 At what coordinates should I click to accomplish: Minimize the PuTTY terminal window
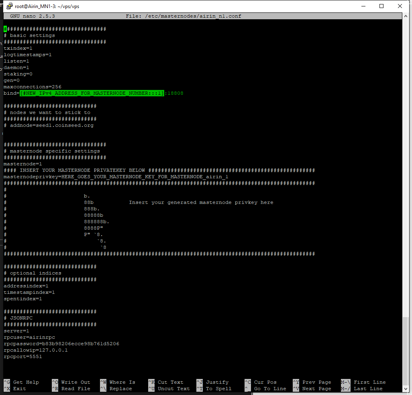click(x=363, y=6)
